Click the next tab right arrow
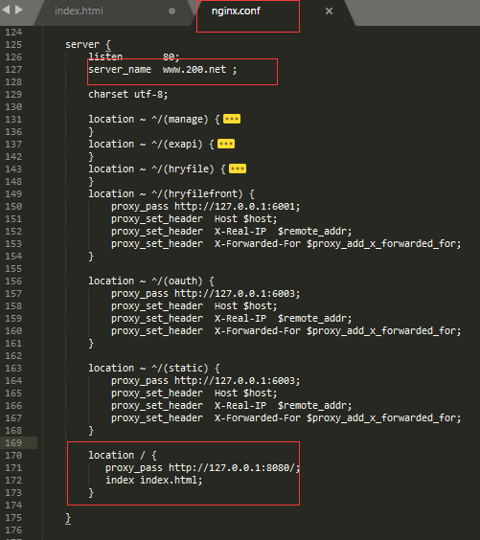Viewport: 480px width, 540px height. (19, 10)
